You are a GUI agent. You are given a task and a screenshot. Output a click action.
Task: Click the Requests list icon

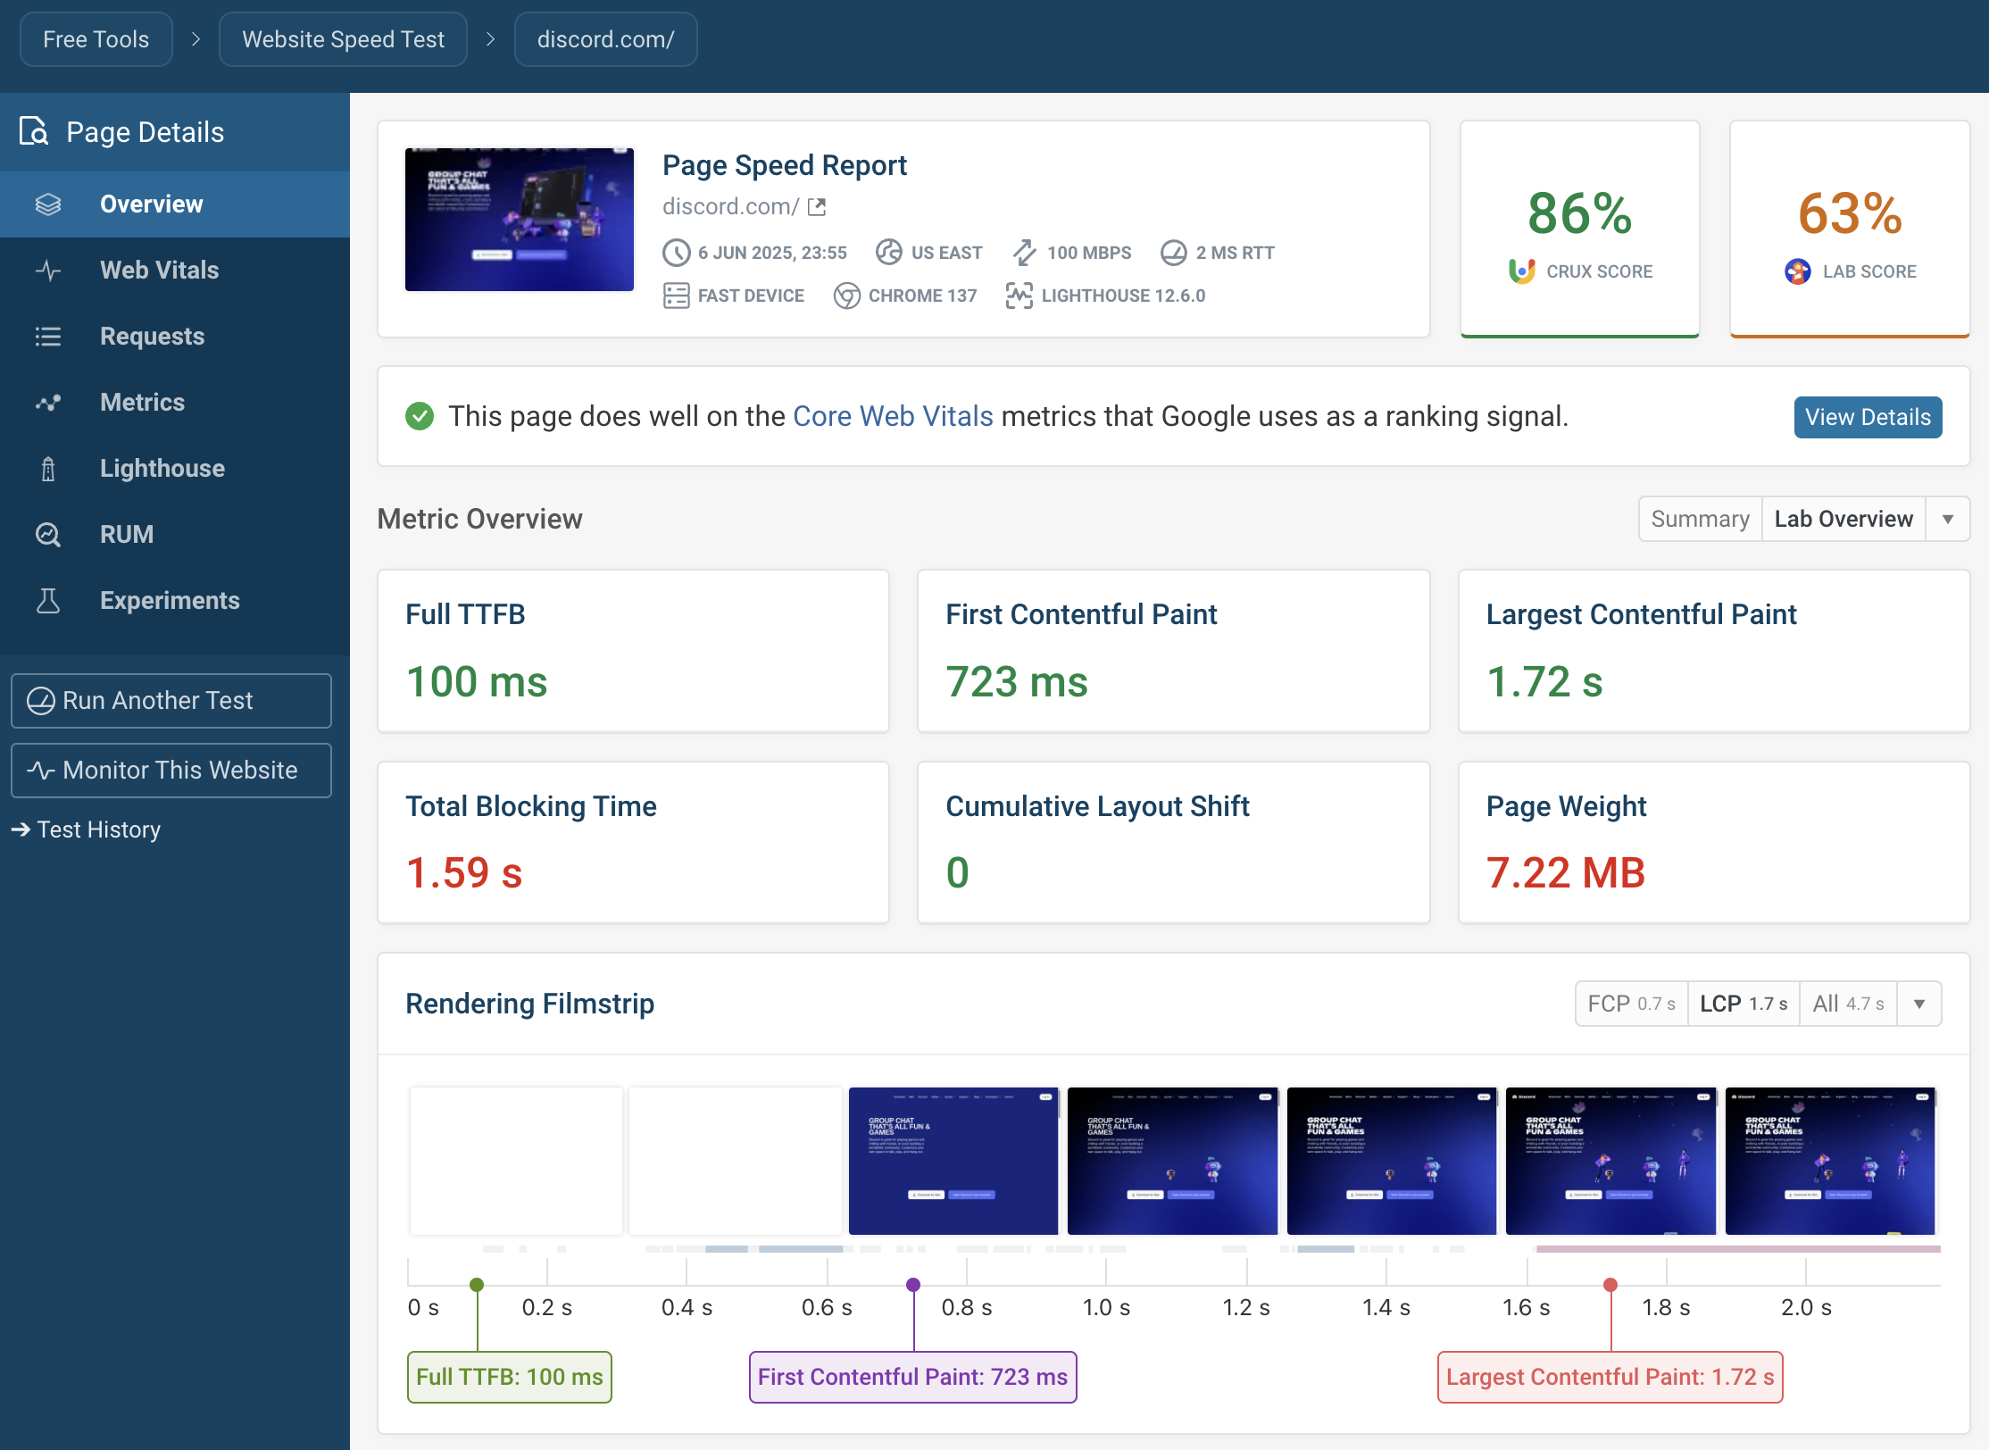pos(48,337)
